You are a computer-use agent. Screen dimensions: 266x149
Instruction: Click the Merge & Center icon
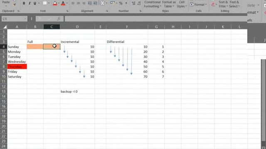click(102, 3)
